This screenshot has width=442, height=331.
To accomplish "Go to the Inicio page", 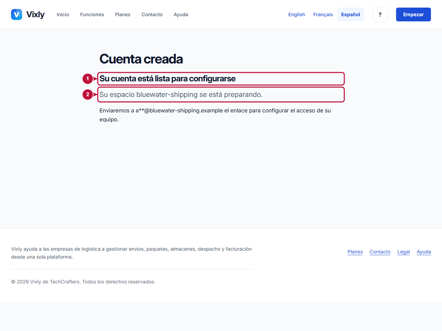I will click(x=63, y=14).
